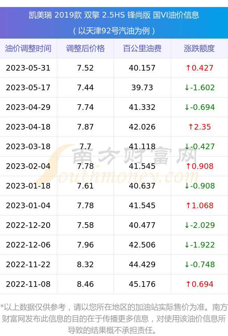The width and height of the screenshot is (228, 336).
Task: Click the green -0.694 change on 2023-04-29
Action: click(199, 107)
